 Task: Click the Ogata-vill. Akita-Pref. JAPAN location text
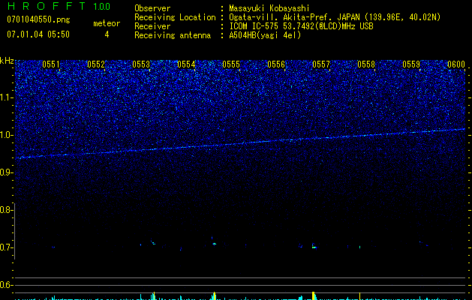(335, 17)
